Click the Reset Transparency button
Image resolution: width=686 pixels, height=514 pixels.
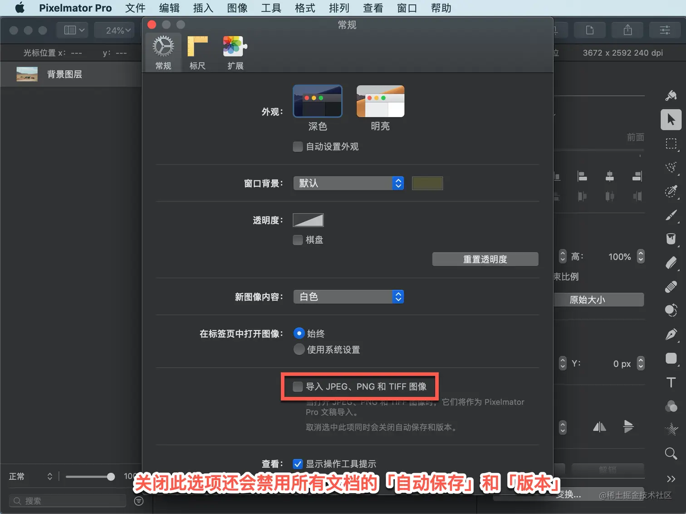485,259
